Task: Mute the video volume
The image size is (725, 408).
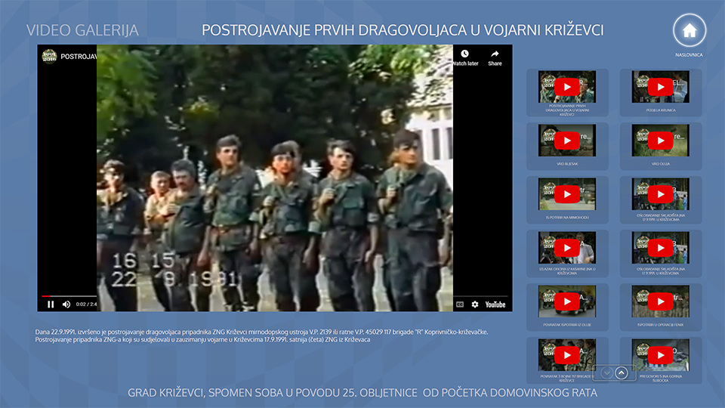Action: pos(66,304)
